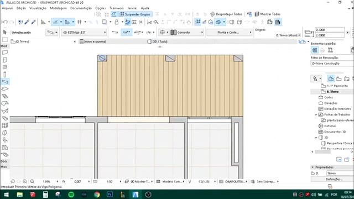Screen dimensions: 354x199
Task: Click the Undo arrow in the toolbar
Action: (5, 22)
